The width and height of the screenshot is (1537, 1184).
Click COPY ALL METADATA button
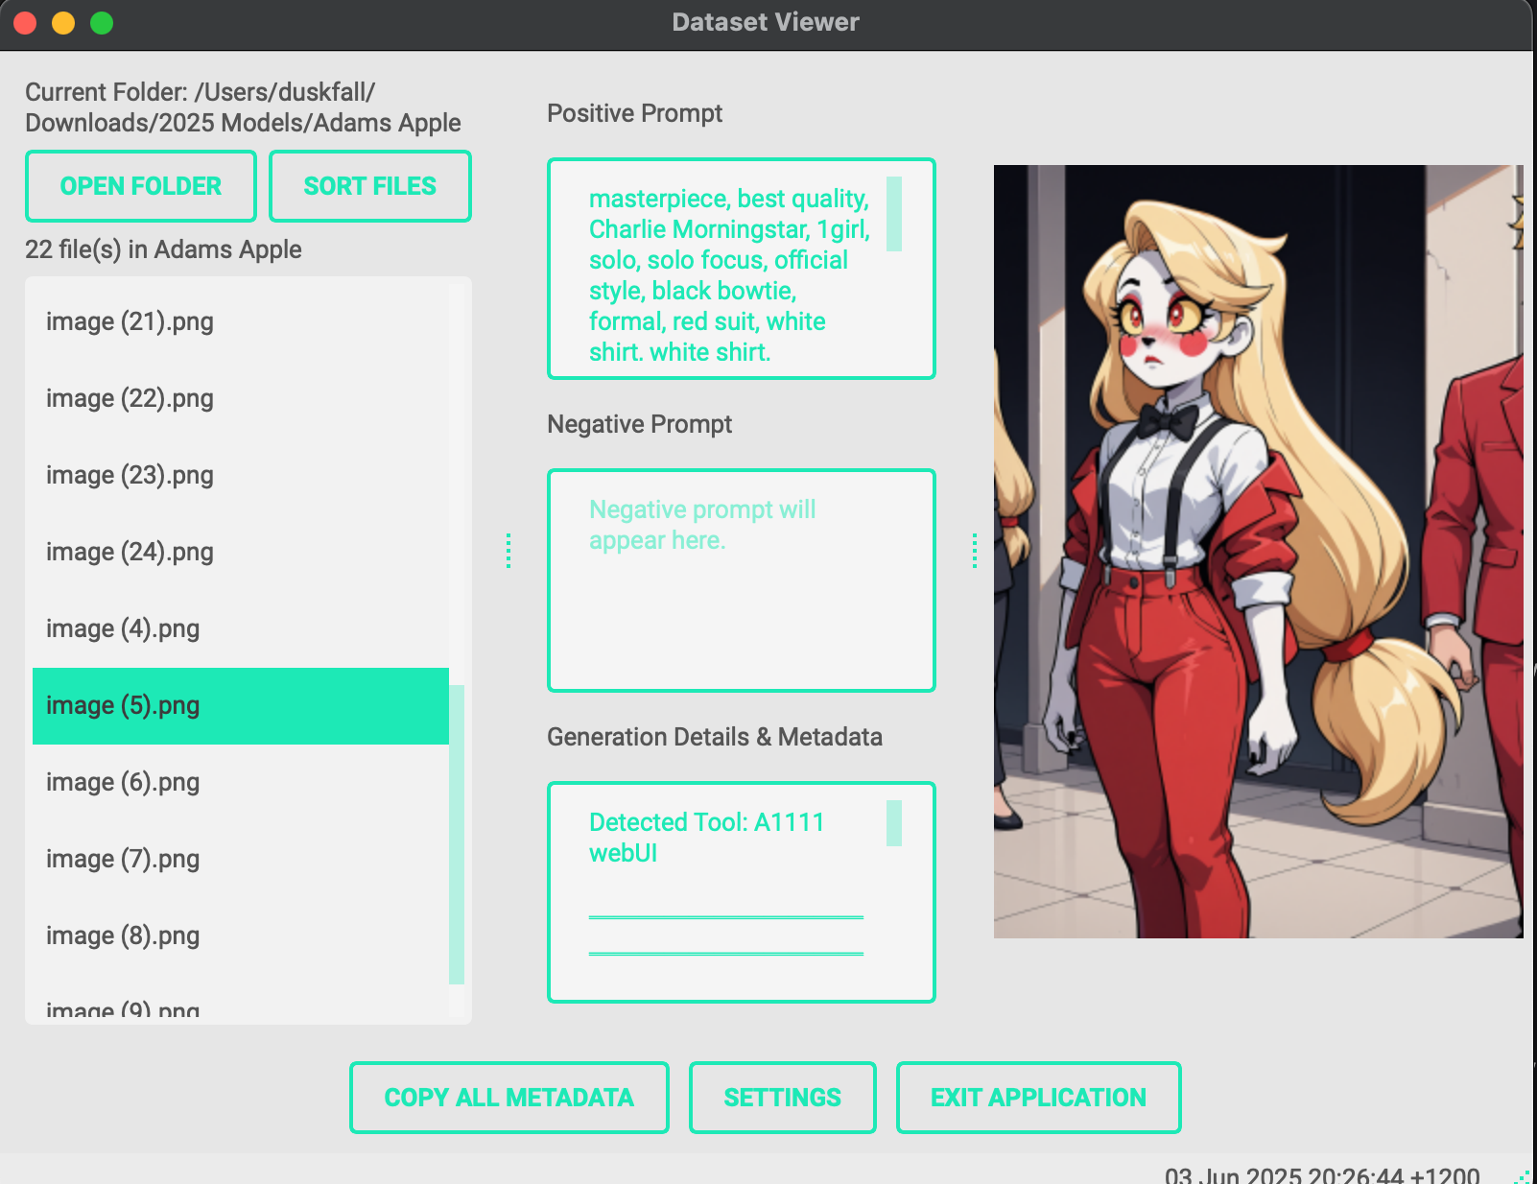[x=509, y=1098]
